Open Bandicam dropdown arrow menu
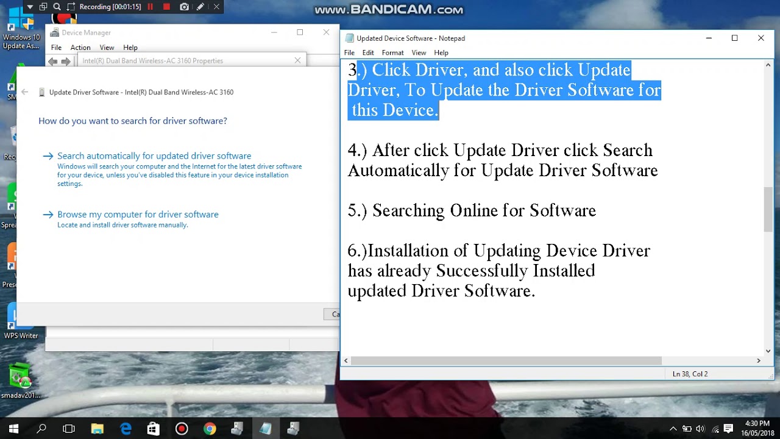This screenshot has height=439, width=780. [x=30, y=7]
